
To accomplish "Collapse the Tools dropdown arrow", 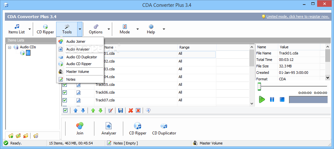I will click(80, 29).
